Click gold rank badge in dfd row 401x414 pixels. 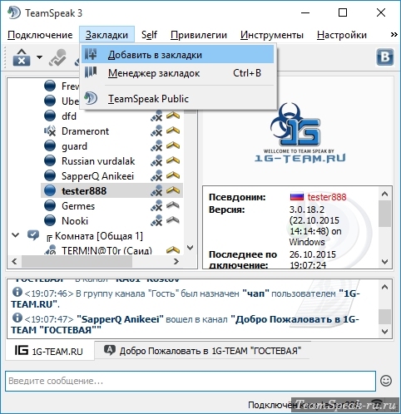173,116
